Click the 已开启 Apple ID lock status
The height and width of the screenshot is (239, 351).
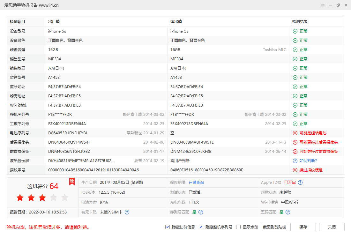(x=290, y=183)
